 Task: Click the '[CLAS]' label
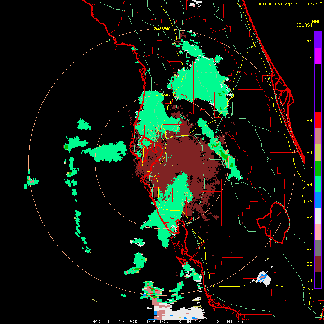(304, 25)
